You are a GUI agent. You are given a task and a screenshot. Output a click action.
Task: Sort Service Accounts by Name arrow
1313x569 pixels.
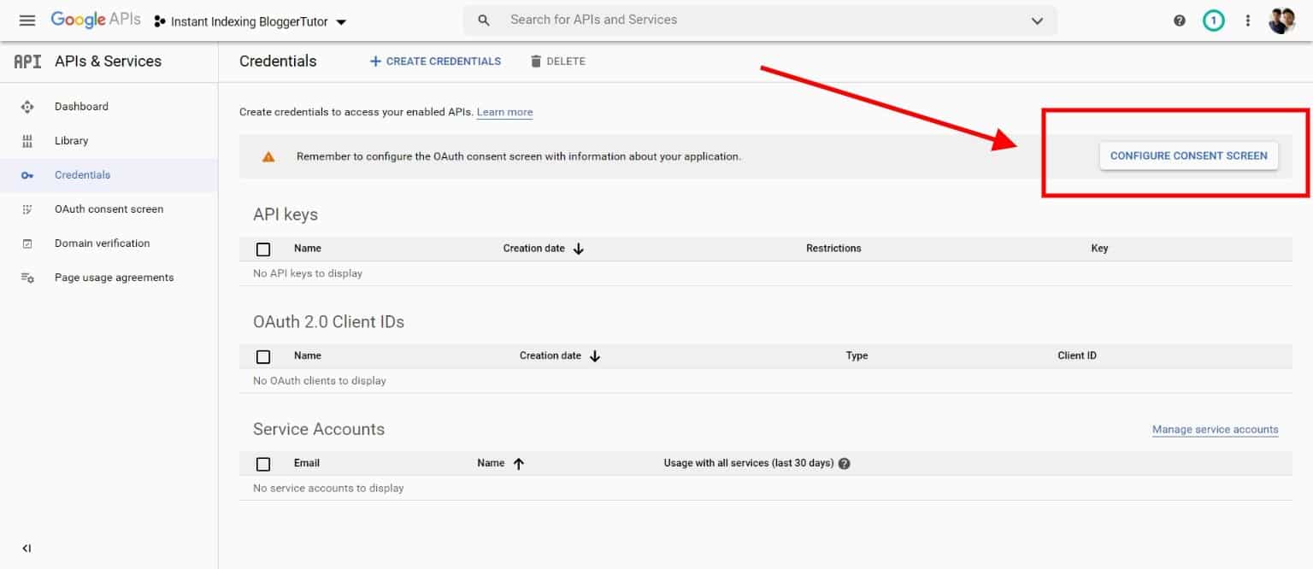pos(518,463)
